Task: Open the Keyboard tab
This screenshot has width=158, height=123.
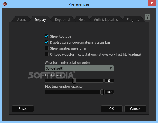Action: 62,19
